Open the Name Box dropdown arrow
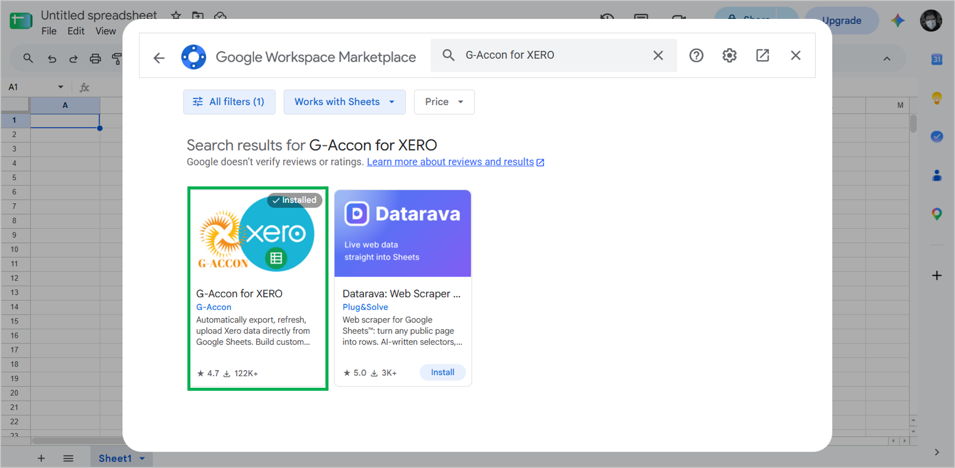 [61, 87]
